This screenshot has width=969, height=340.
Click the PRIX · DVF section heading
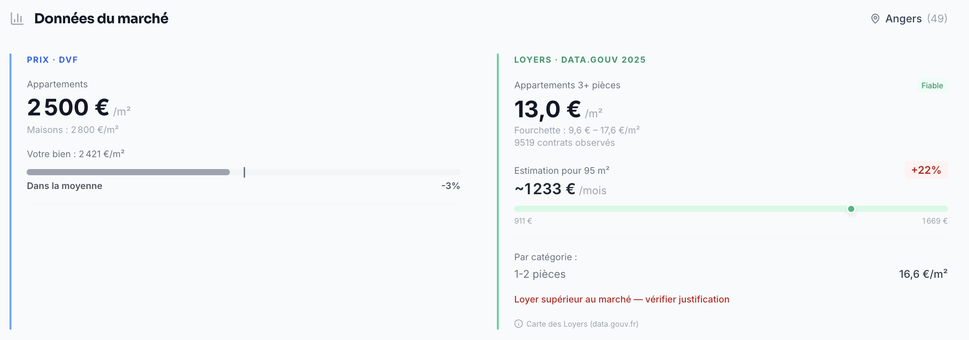point(52,60)
